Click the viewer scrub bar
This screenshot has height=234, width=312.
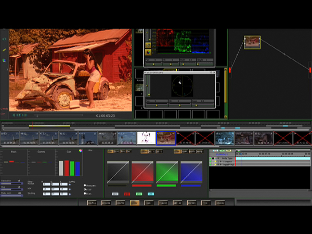[x=57, y=115]
